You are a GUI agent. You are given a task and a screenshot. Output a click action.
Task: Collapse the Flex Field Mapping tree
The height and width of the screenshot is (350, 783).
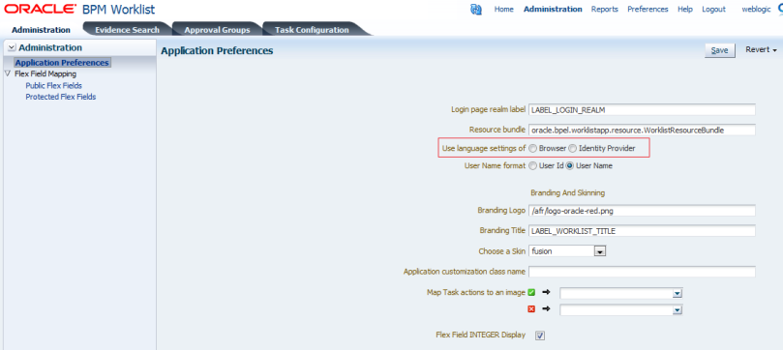(x=7, y=73)
